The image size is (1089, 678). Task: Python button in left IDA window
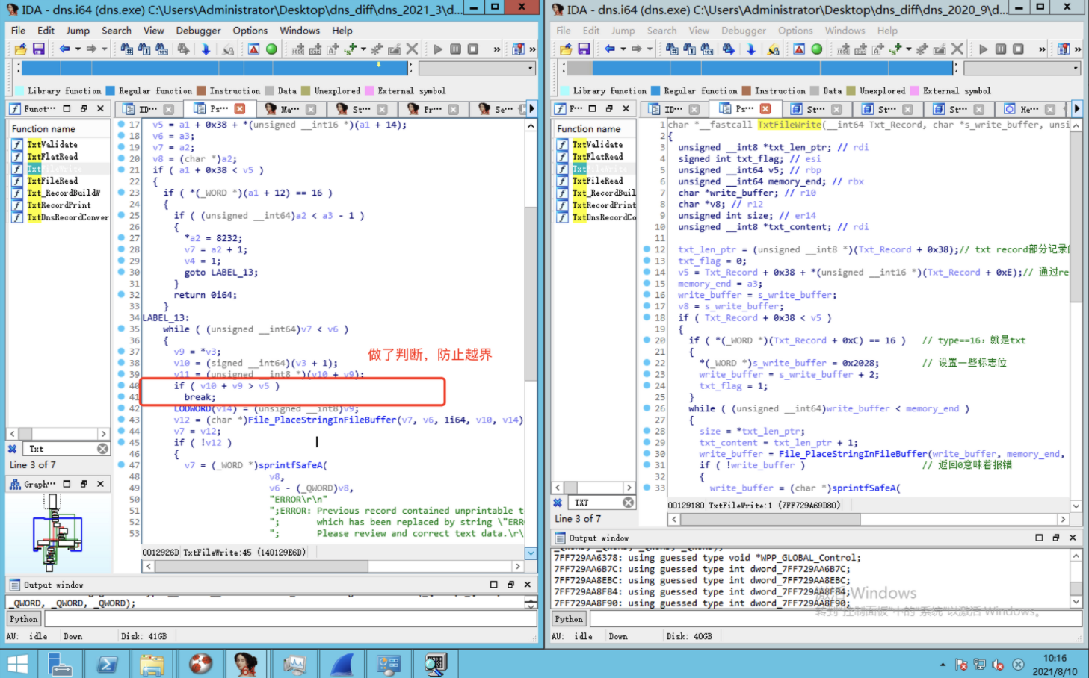(x=24, y=619)
